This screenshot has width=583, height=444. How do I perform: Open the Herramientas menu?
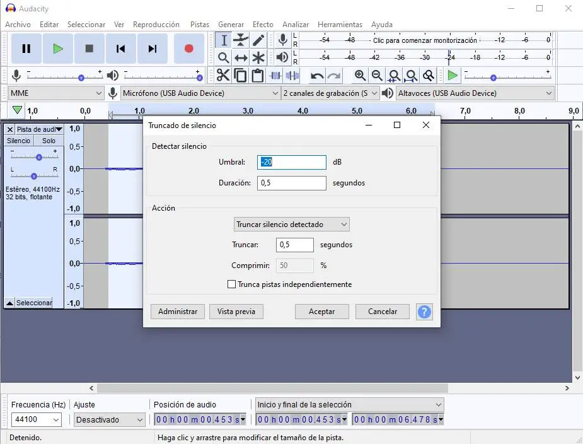click(x=340, y=25)
